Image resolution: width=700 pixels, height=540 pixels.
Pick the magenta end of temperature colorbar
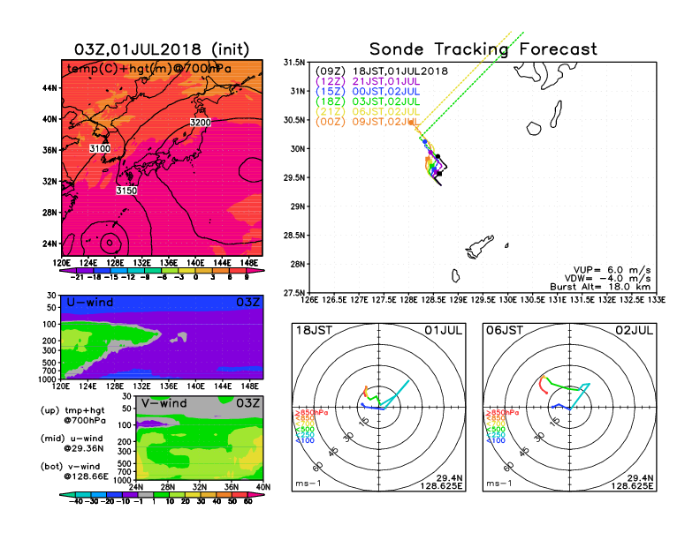(255, 271)
